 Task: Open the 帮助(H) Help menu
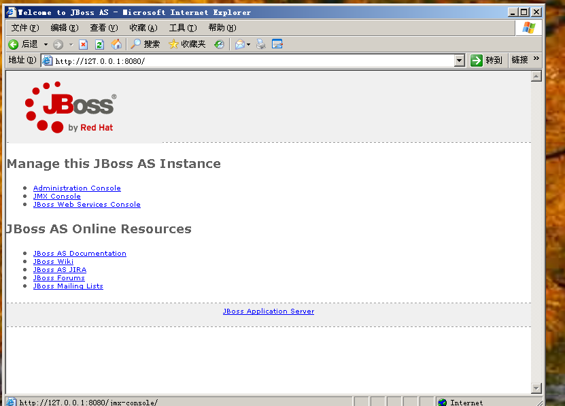click(222, 28)
